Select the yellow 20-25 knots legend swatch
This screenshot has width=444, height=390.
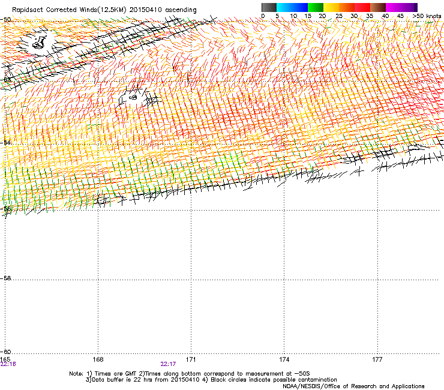click(x=331, y=7)
